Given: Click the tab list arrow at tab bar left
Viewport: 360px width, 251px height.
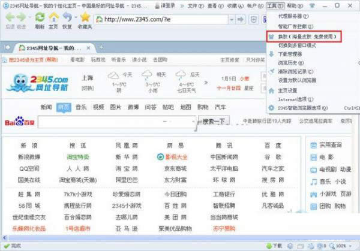Looking at the screenshot, I should click(7, 47).
